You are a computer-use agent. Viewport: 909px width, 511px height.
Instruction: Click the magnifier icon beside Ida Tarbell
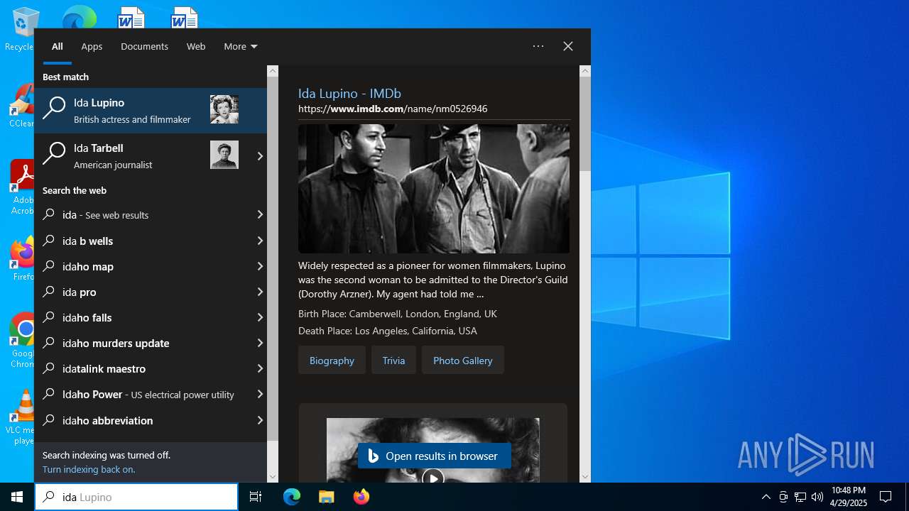tap(54, 153)
